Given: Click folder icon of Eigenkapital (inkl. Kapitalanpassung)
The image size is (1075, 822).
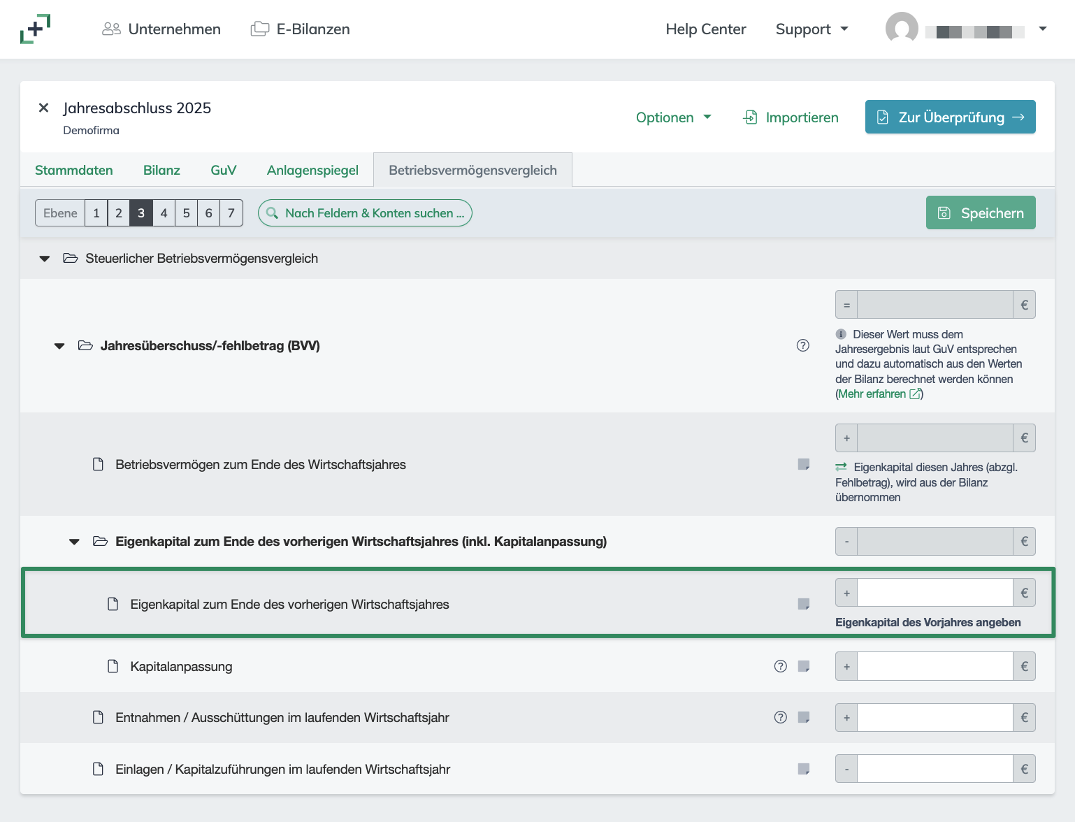Looking at the screenshot, I should 100,541.
